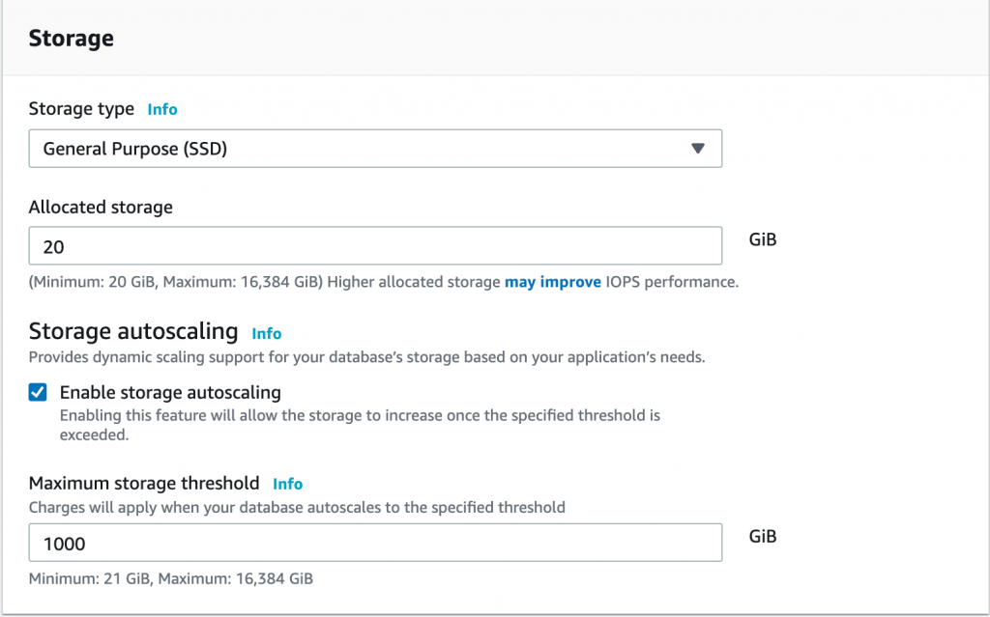Click the "Allocated storage" field label
Image resolution: width=990 pixels, height=617 pixels.
(x=101, y=208)
